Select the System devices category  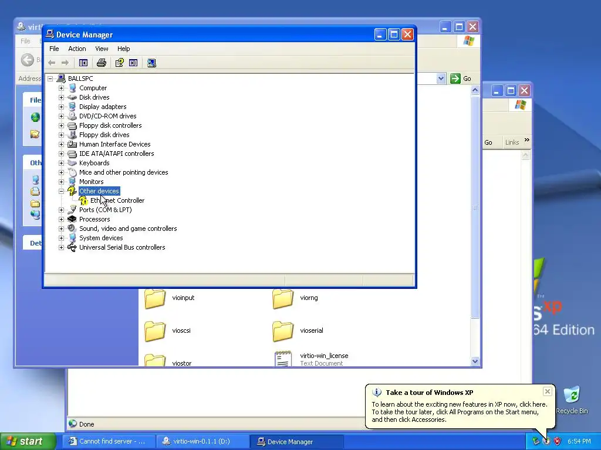point(101,238)
